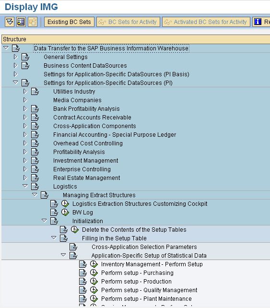Image resolution: width=270 pixels, height=308 pixels.
Task: Open documentation for Perform setup - Production
Action: (83, 282)
